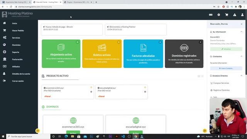Open the Windows Start menu

[3, 136]
